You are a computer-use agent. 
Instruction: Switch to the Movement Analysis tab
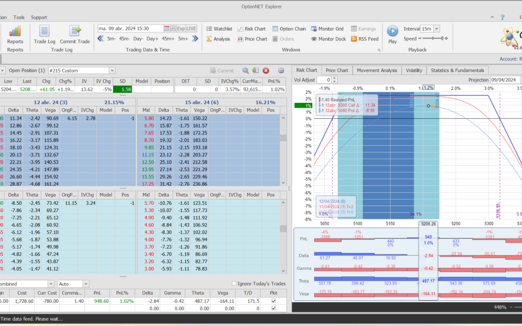[x=377, y=71]
